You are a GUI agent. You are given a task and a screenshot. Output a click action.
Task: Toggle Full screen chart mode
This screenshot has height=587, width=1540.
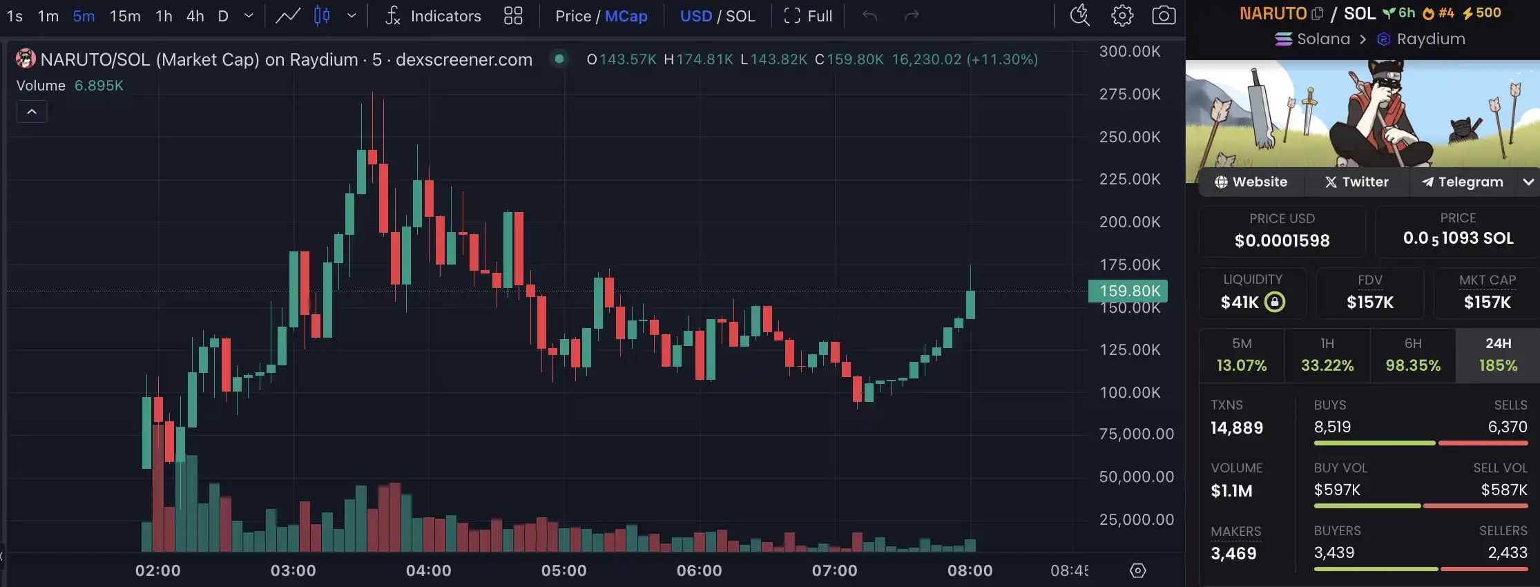click(x=808, y=16)
